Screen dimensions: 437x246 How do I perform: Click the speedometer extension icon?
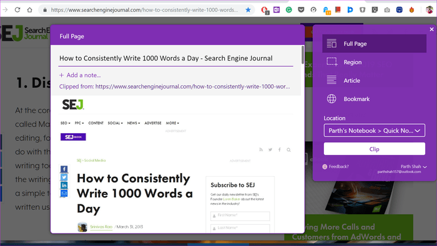pos(313,10)
